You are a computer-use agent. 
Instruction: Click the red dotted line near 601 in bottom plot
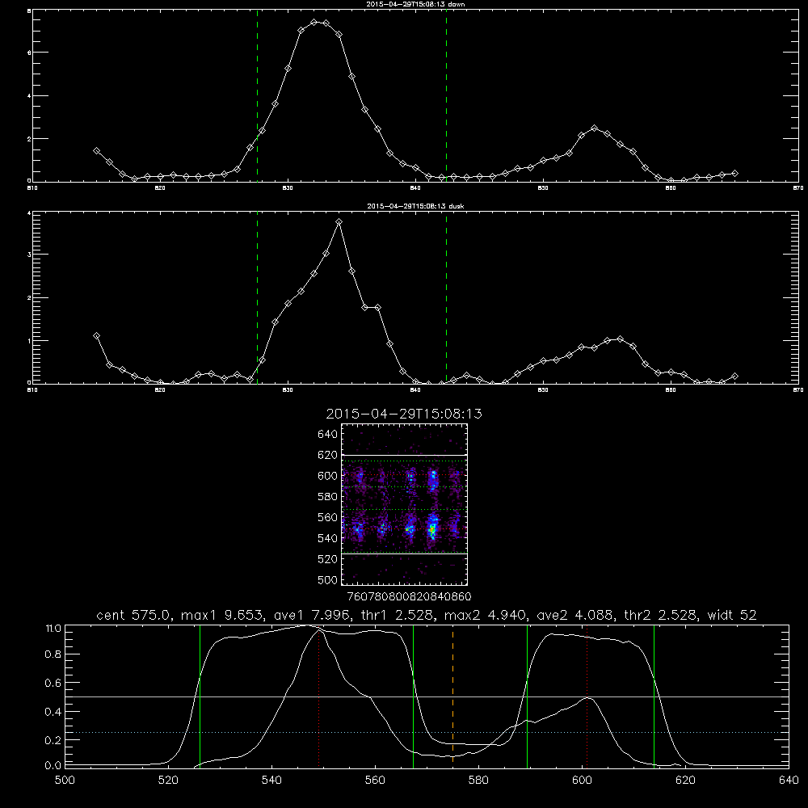(587, 696)
